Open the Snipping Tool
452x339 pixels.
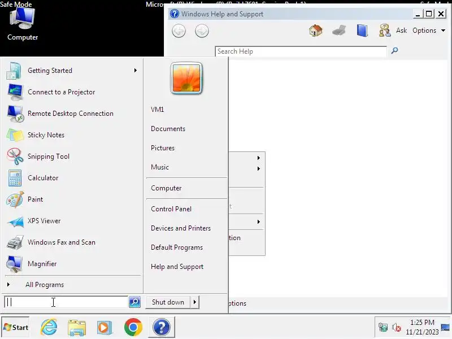(72, 157)
